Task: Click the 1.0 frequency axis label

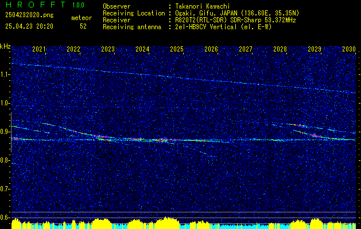Action: 5,104
